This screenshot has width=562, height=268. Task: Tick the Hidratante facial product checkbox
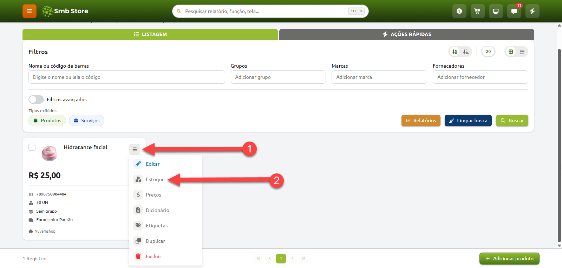(x=32, y=147)
